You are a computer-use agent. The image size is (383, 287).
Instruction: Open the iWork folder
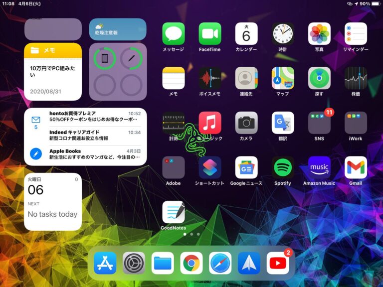pos(356,123)
